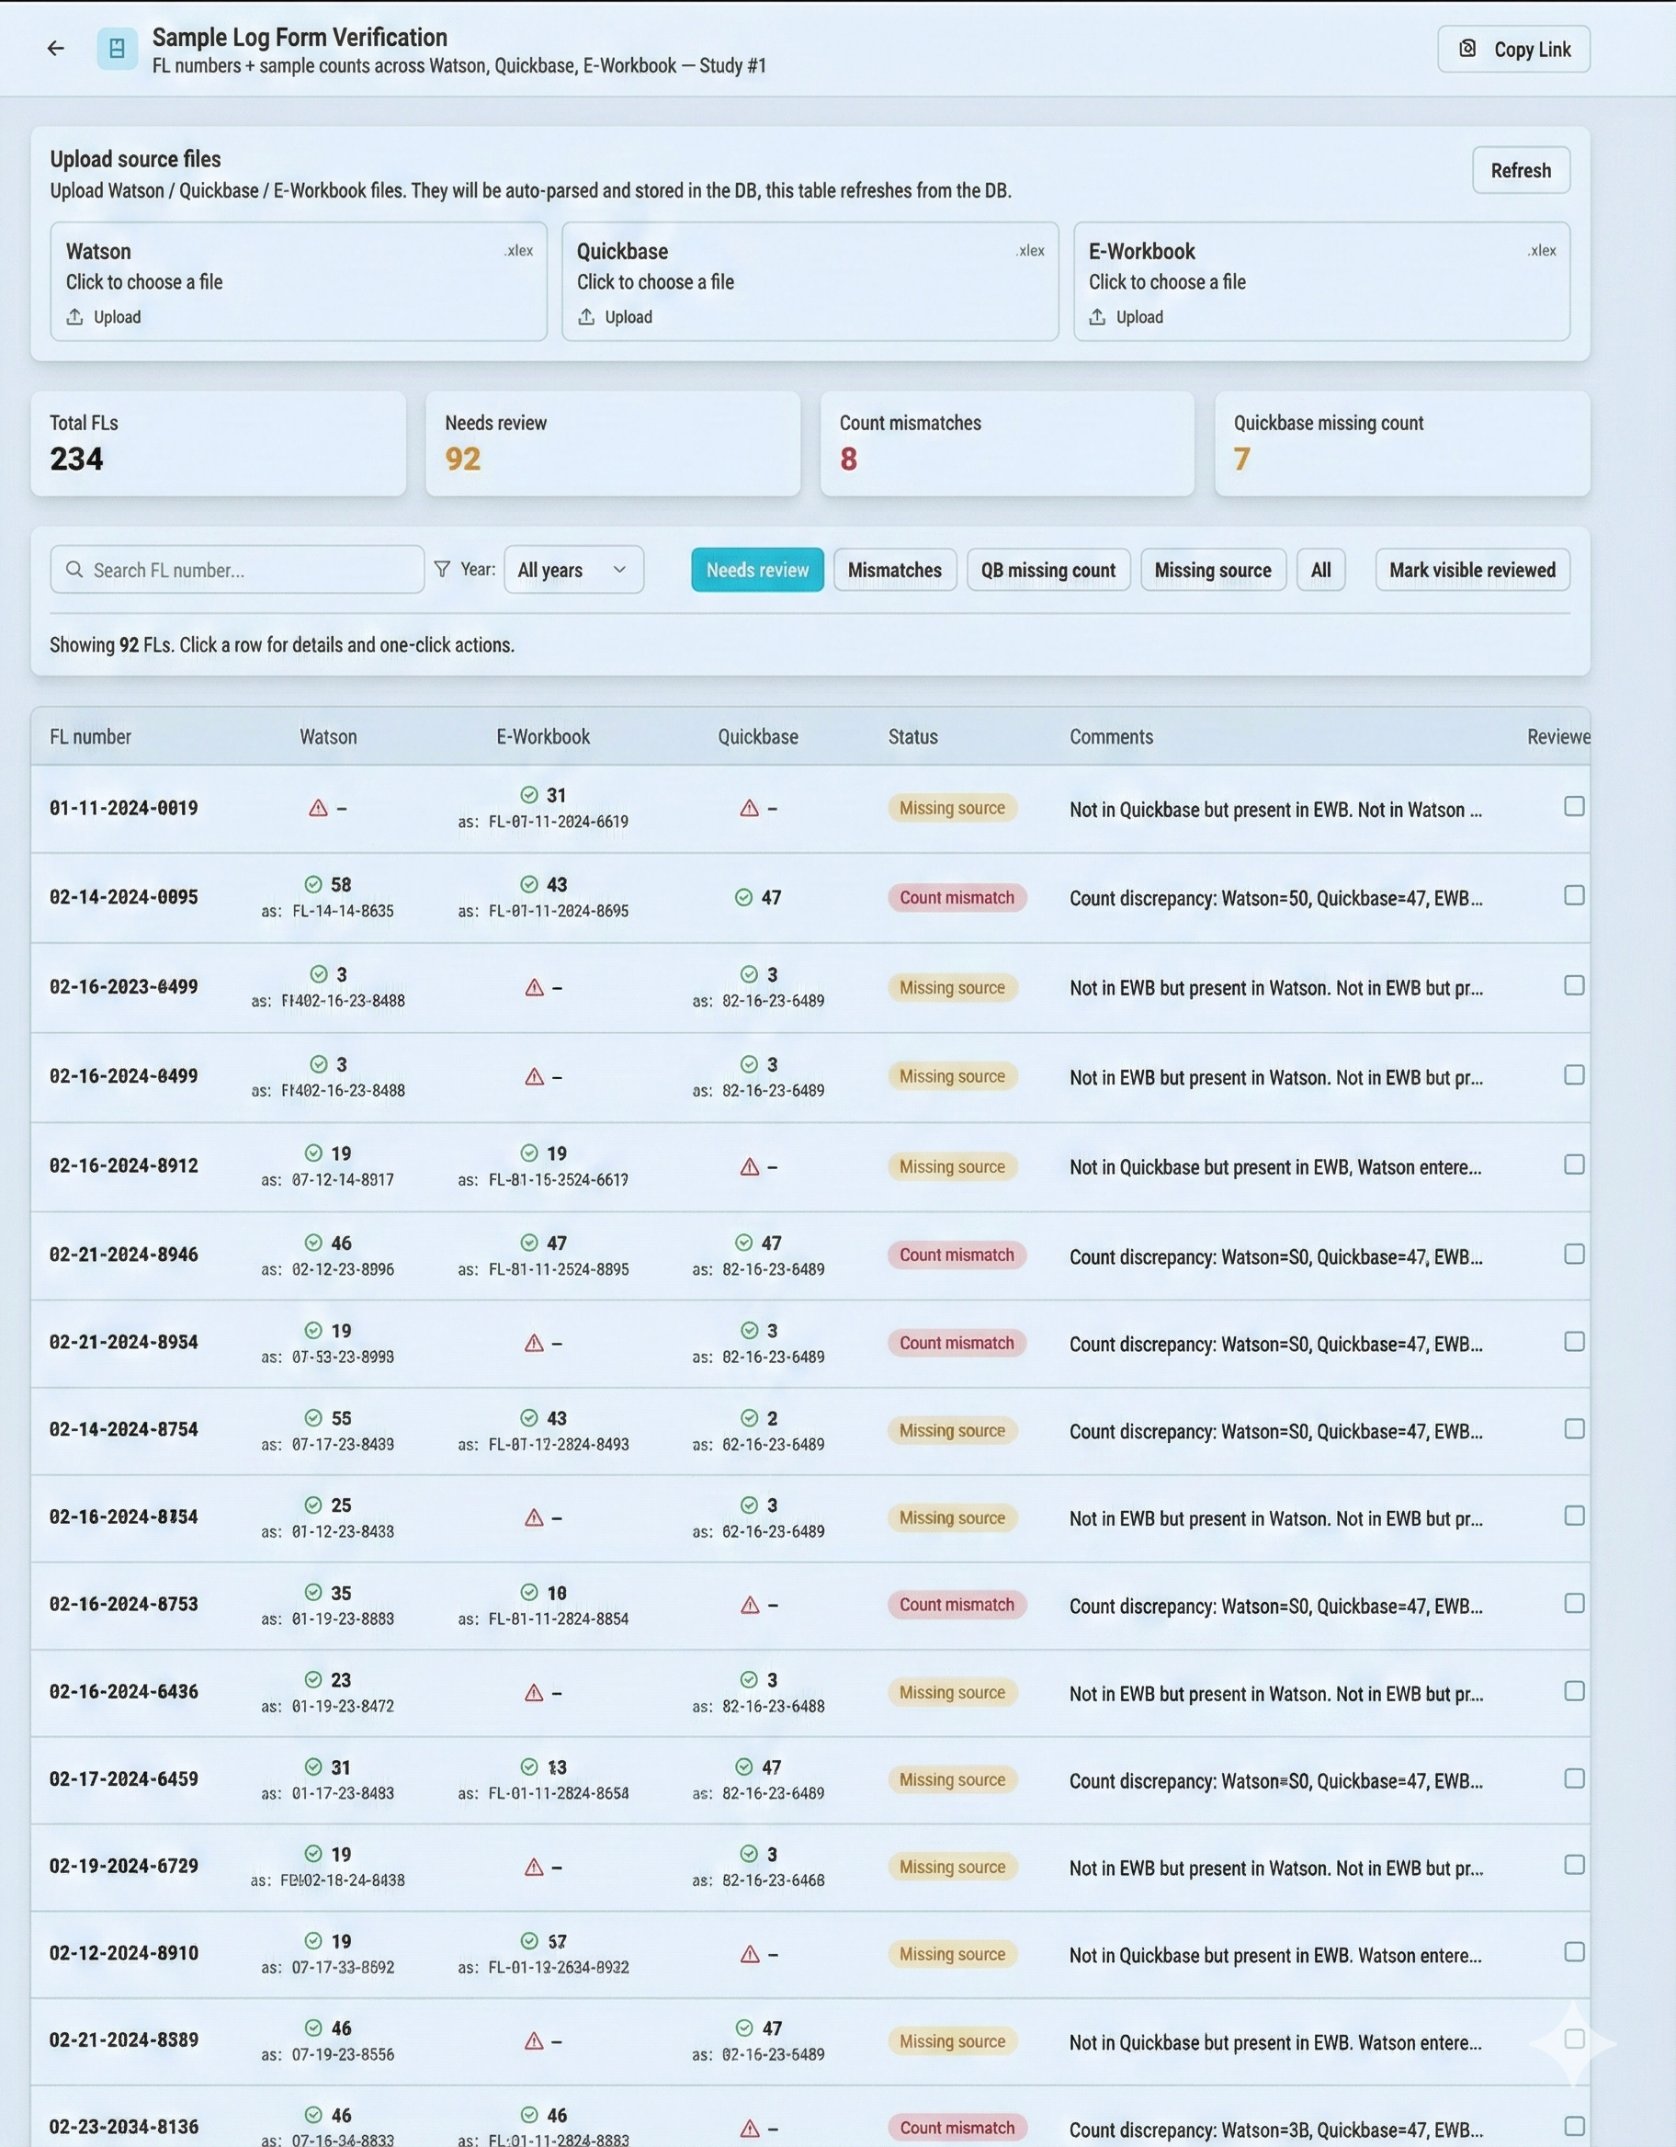Click Watson warning icon for 01-11-2024-0019
The image size is (1676, 2147).
[318, 808]
